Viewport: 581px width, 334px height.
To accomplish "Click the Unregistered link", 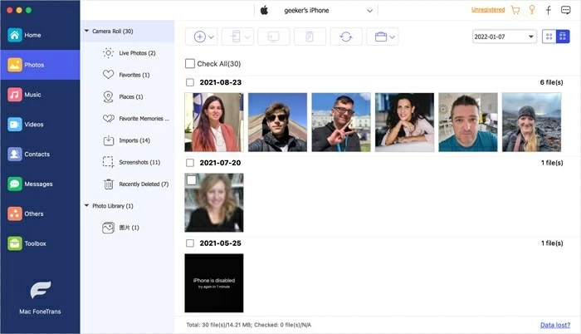I will coord(488,11).
